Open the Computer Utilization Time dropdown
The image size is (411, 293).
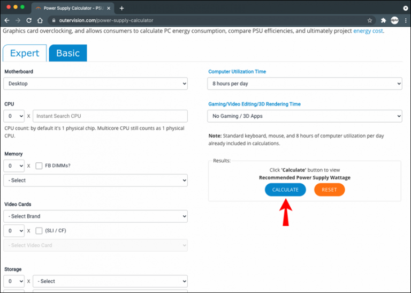click(x=304, y=84)
